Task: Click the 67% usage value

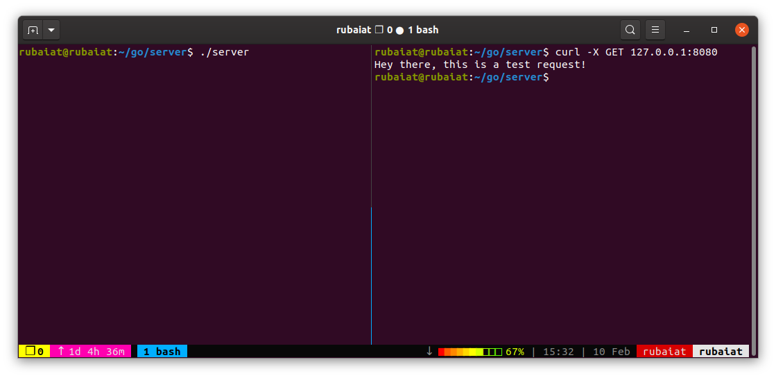Action: [x=515, y=352]
